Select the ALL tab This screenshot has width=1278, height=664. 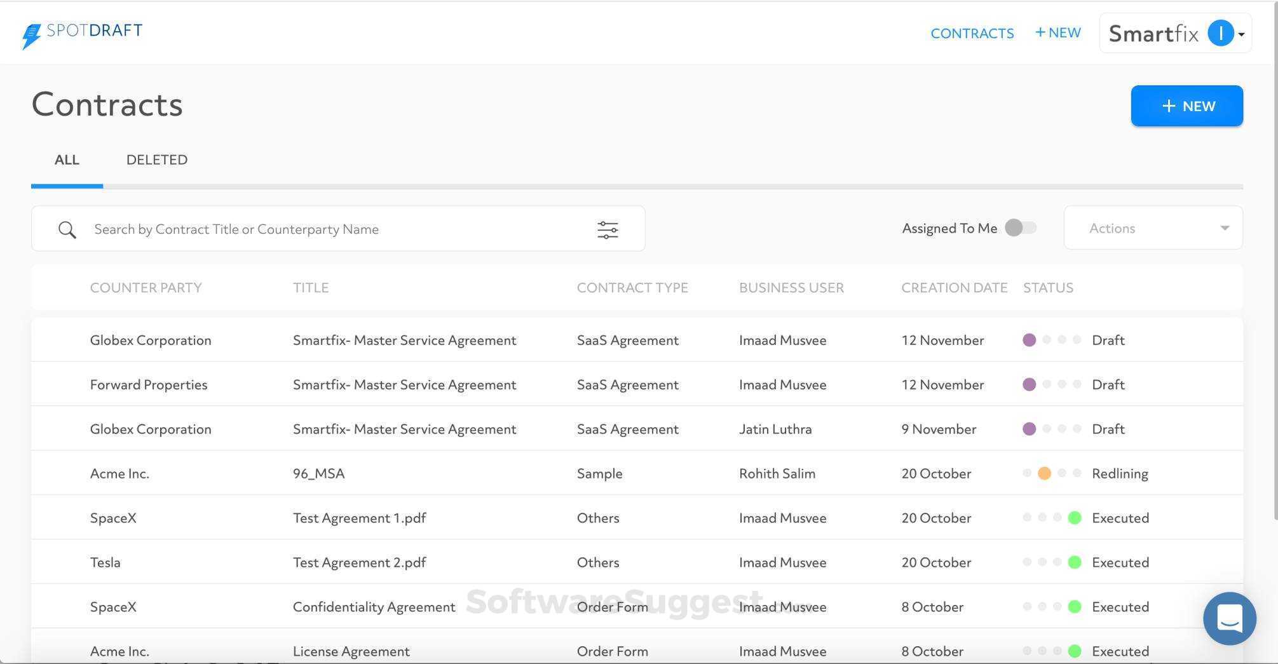pyautogui.click(x=67, y=159)
